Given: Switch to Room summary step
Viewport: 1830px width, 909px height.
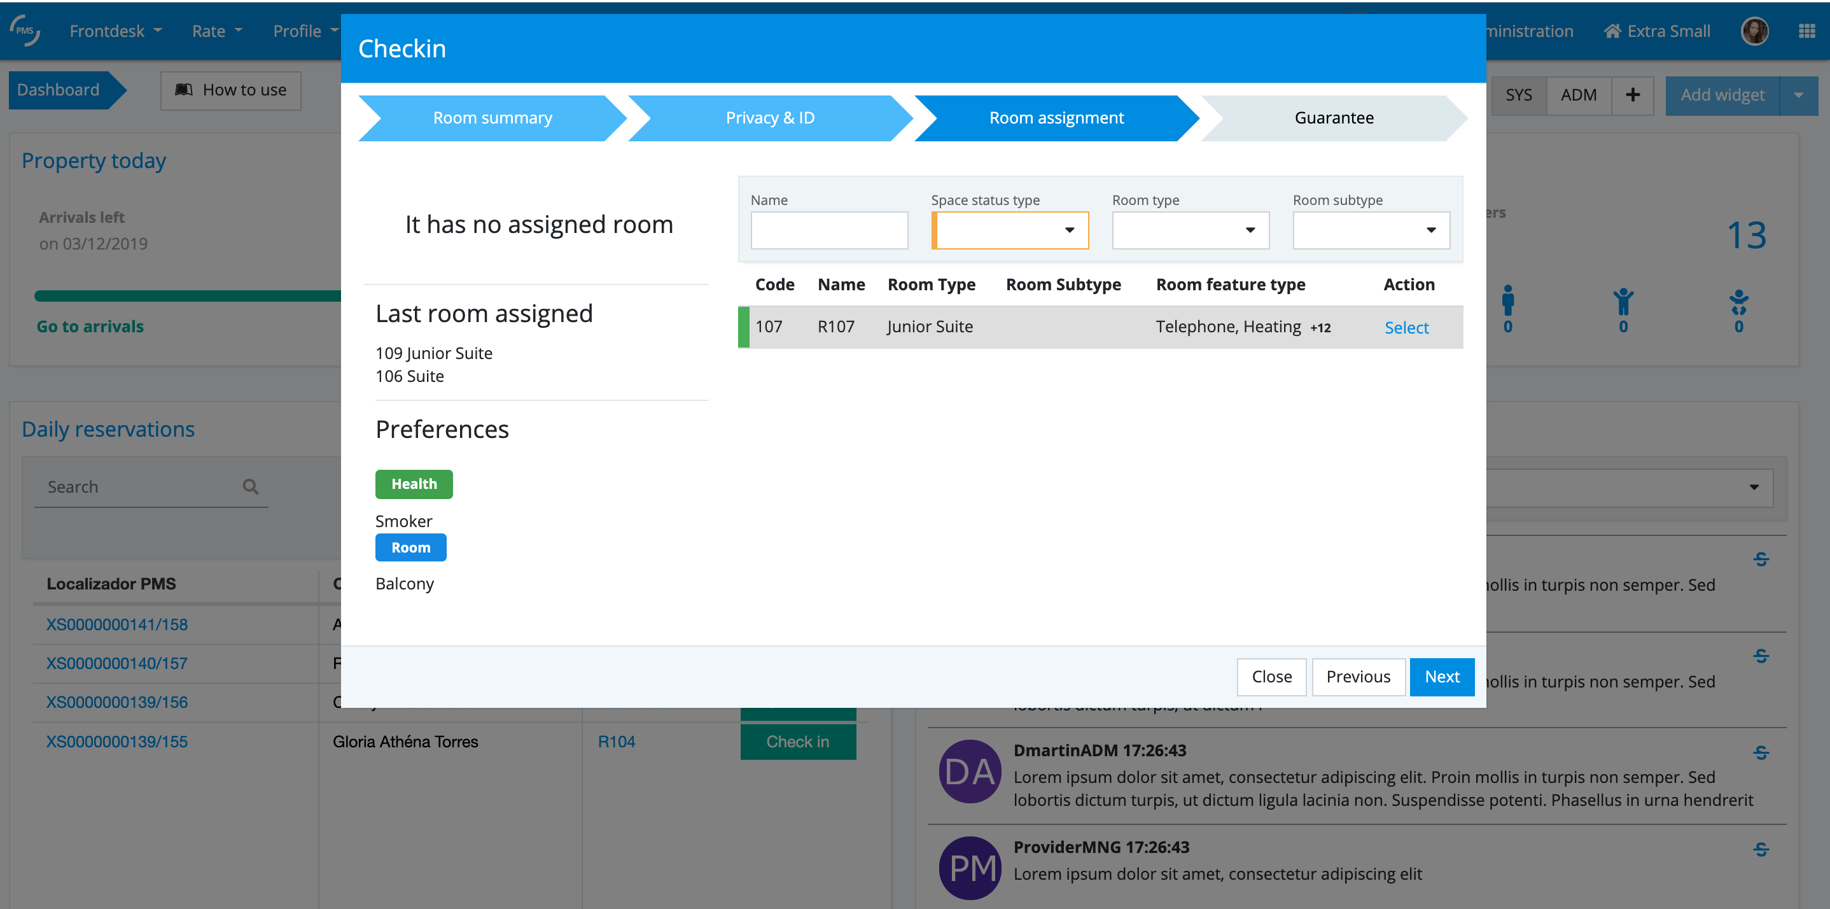Looking at the screenshot, I should [x=492, y=118].
